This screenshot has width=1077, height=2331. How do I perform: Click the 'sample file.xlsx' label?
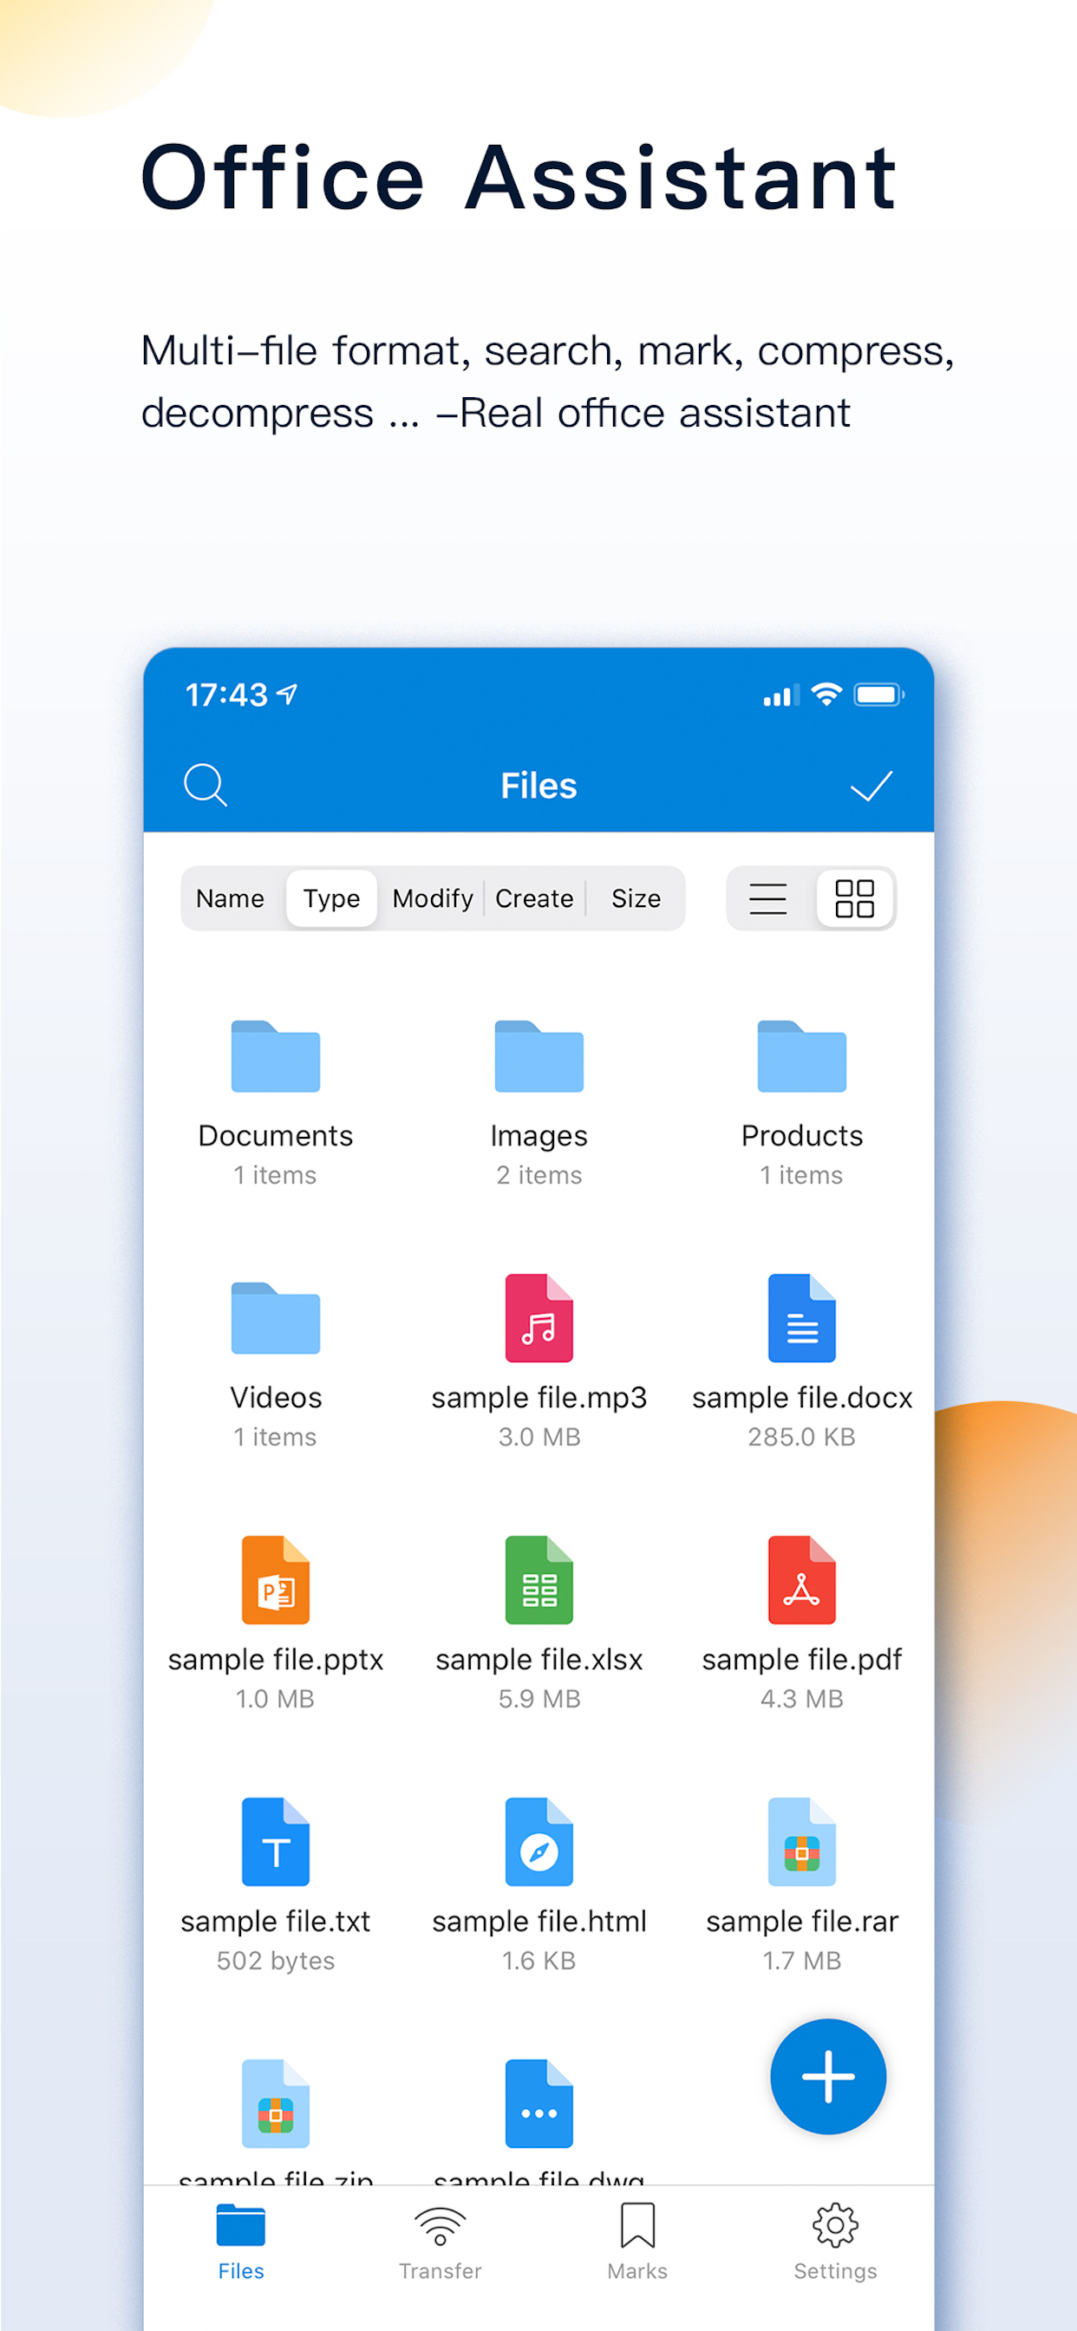click(x=538, y=1661)
